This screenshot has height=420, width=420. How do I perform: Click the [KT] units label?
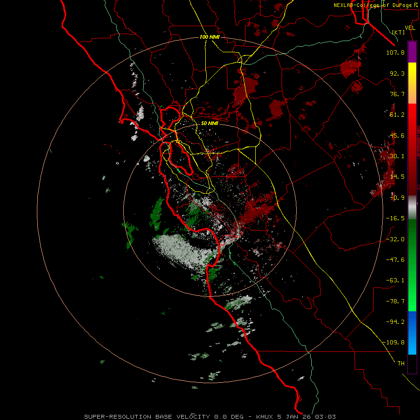[399, 32]
